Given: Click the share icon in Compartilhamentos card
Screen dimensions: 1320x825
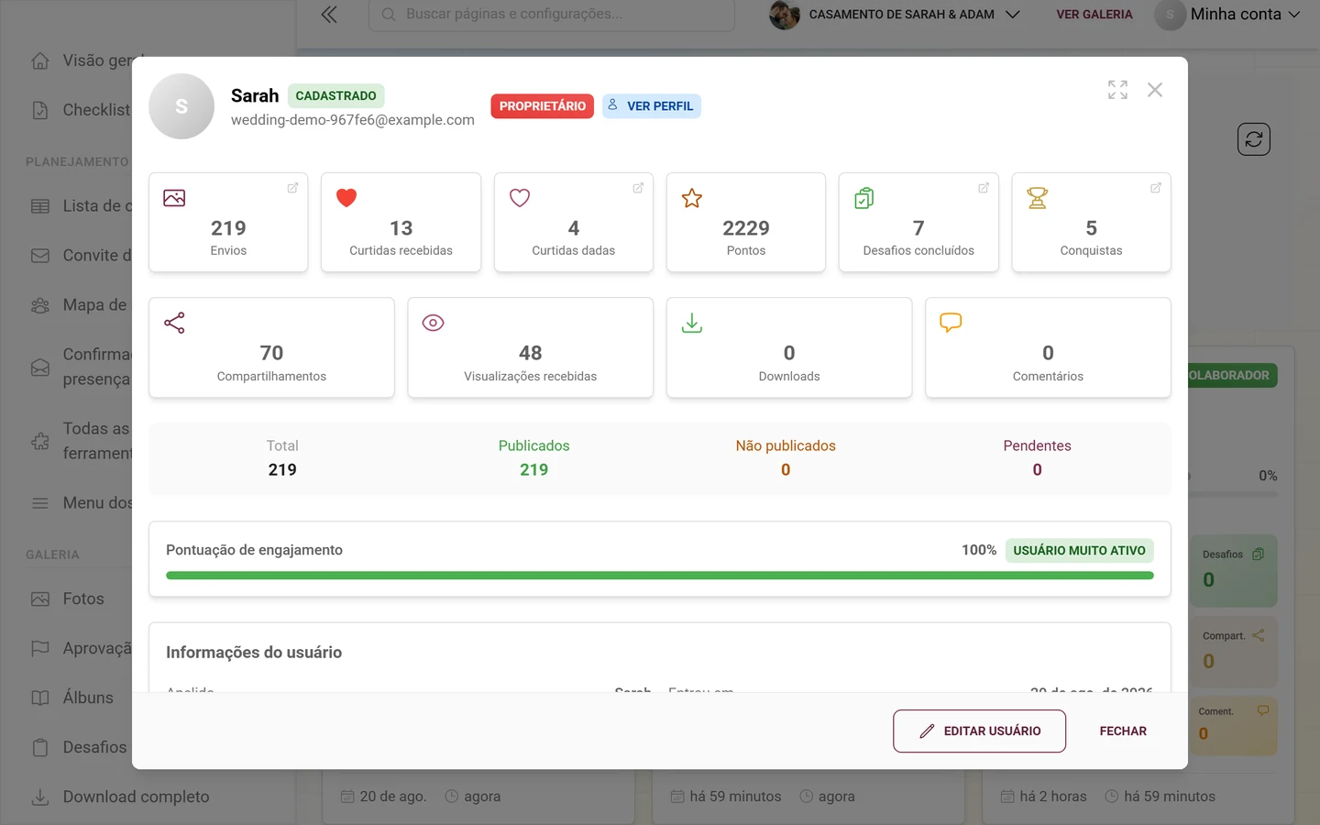Looking at the screenshot, I should pos(174,323).
